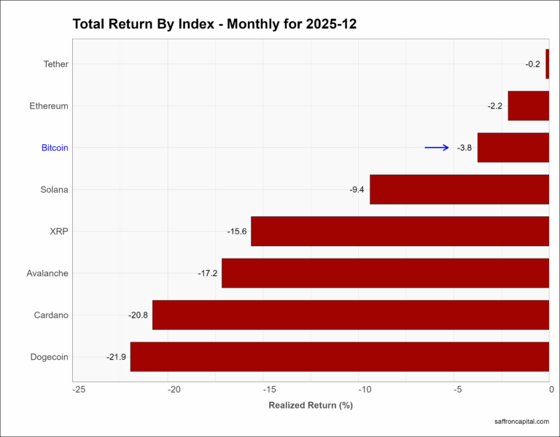
Task: Click the -9.4 data label for Solana
Action: [x=357, y=189]
